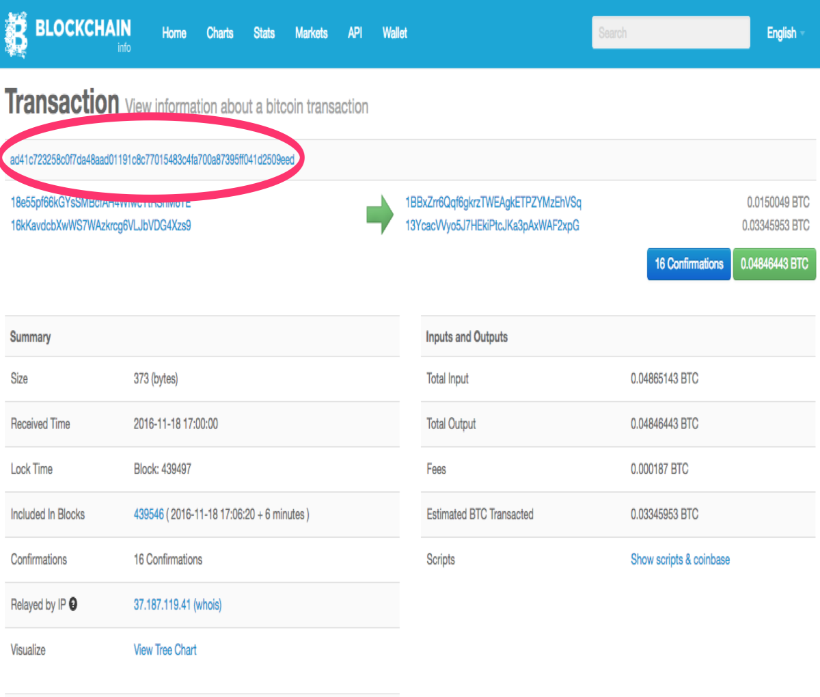Open the Charts menu item

coord(220,33)
